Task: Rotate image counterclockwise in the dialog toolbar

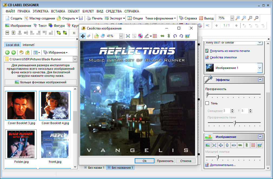Action: (x=175, y=36)
